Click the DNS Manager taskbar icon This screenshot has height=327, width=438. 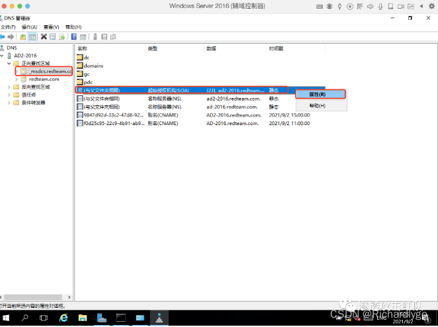159,318
